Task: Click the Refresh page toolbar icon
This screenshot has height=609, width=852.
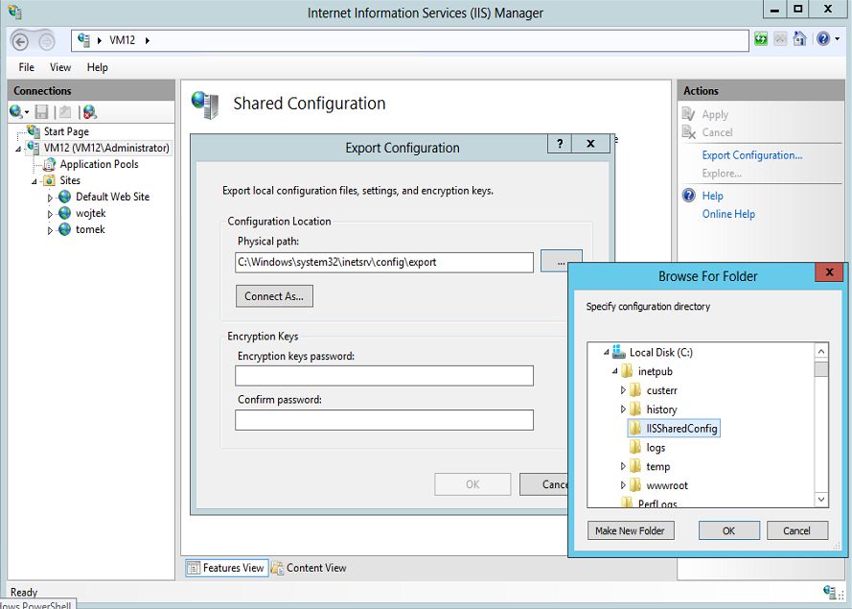Action: [x=761, y=39]
